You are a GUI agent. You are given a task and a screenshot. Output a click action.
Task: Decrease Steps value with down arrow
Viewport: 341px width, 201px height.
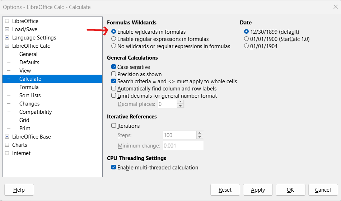pyautogui.click(x=200, y=137)
